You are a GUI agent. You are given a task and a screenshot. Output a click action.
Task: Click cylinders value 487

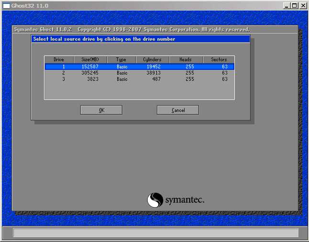click(x=156, y=79)
